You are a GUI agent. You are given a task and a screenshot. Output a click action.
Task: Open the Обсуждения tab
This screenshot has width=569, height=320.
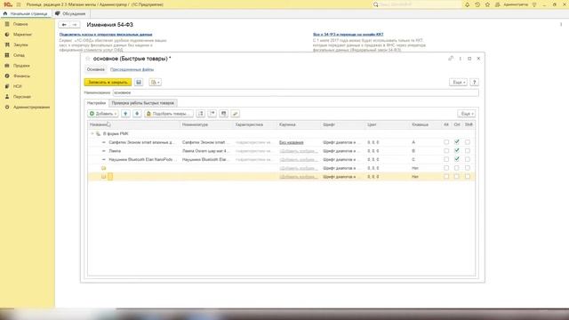click(71, 14)
